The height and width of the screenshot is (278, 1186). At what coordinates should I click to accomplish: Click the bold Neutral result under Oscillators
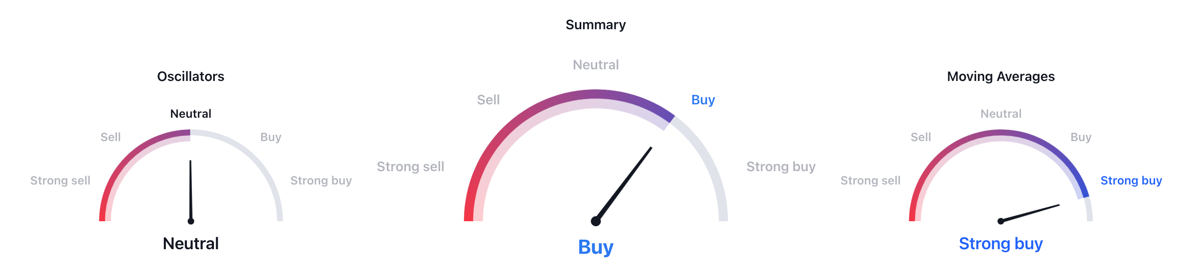pos(191,243)
